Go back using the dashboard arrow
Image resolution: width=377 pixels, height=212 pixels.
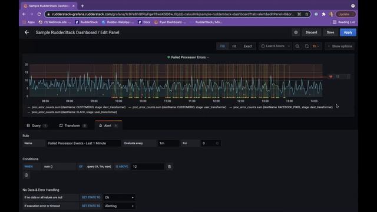[27, 32]
